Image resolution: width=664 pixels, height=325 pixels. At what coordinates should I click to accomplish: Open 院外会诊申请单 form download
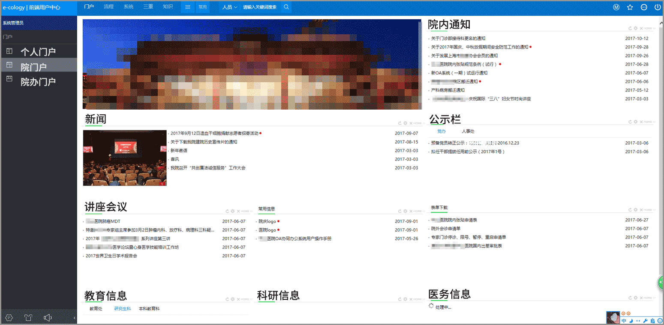click(446, 229)
